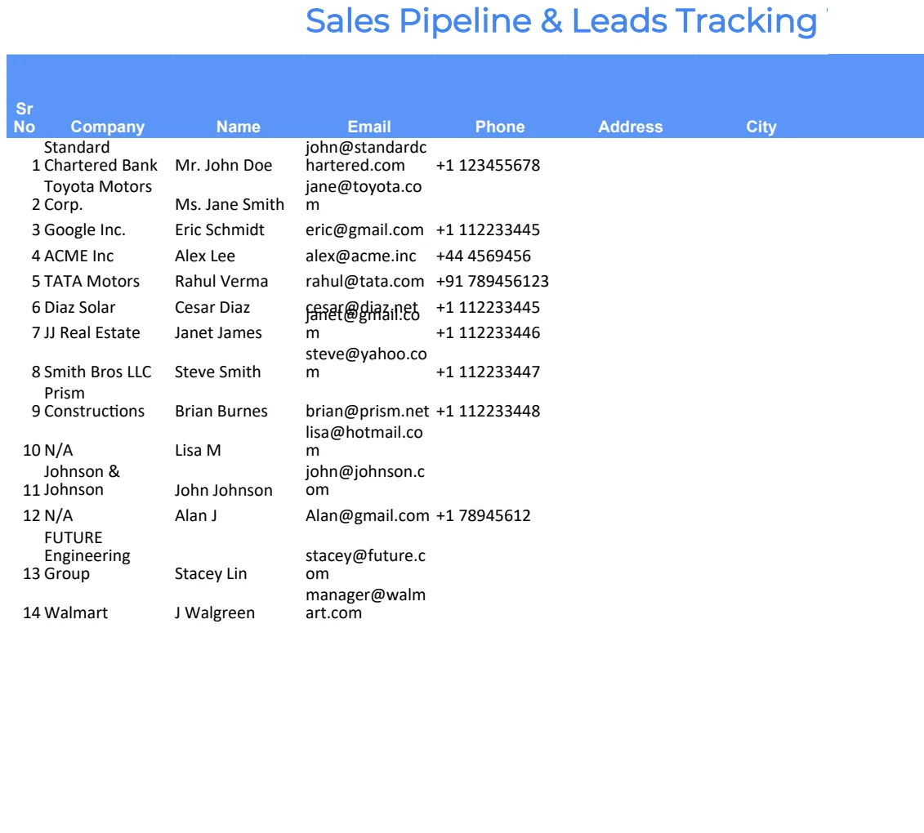Select the Email column header
The width and height of the screenshot is (924, 833).
coord(369,127)
